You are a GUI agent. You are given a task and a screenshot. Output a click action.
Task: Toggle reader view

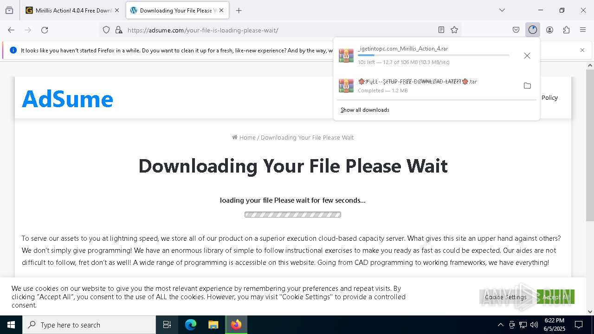pyautogui.click(x=441, y=30)
